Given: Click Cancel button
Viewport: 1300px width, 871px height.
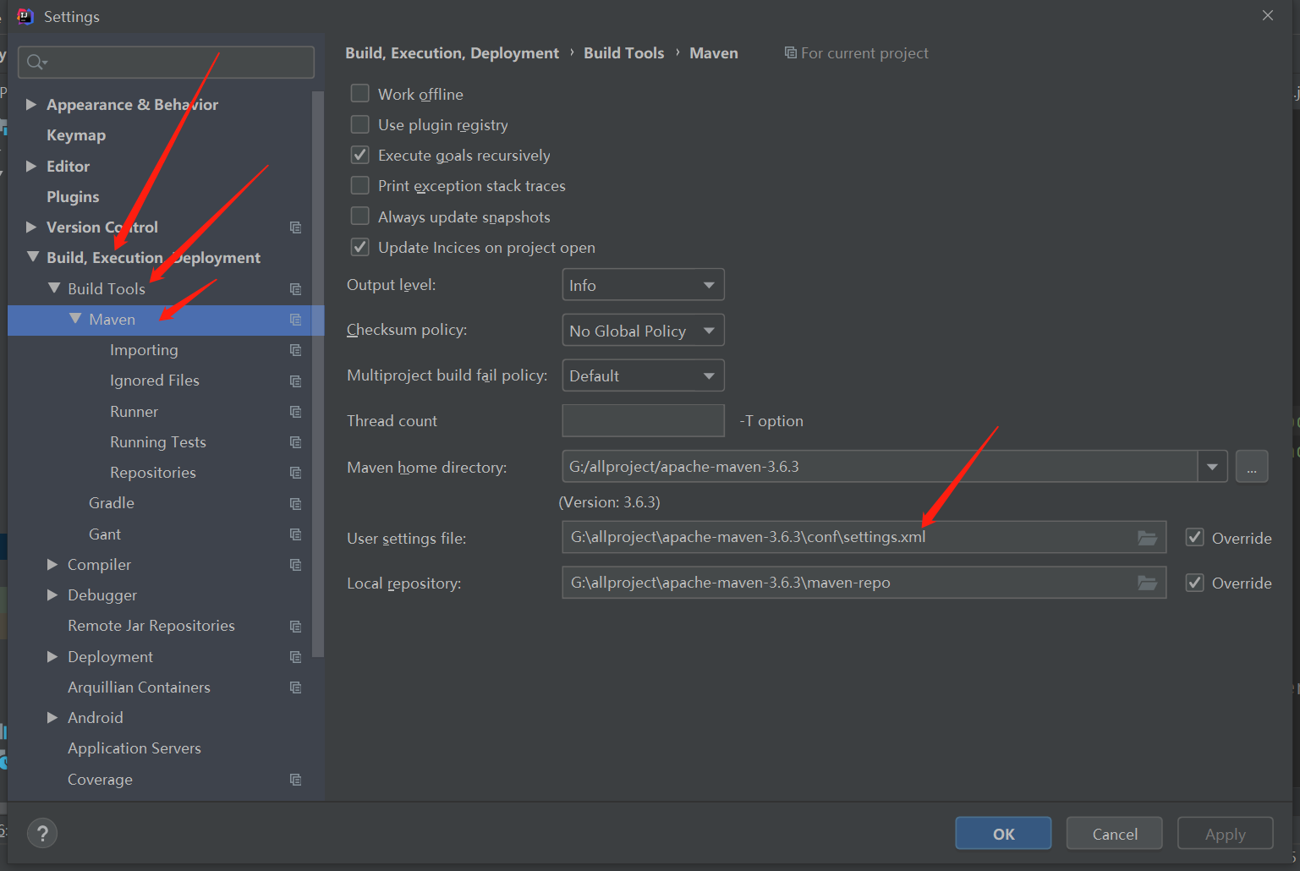Looking at the screenshot, I should click(1115, 833).
